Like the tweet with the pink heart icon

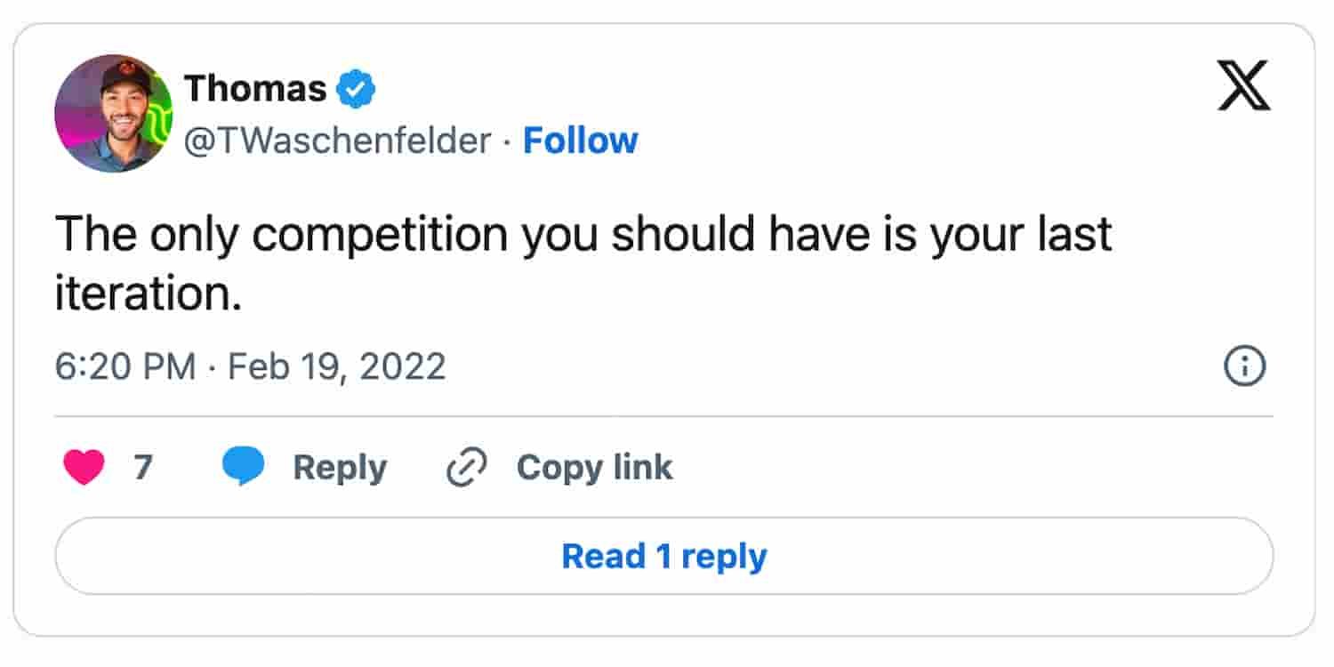(x=84, y=467)
